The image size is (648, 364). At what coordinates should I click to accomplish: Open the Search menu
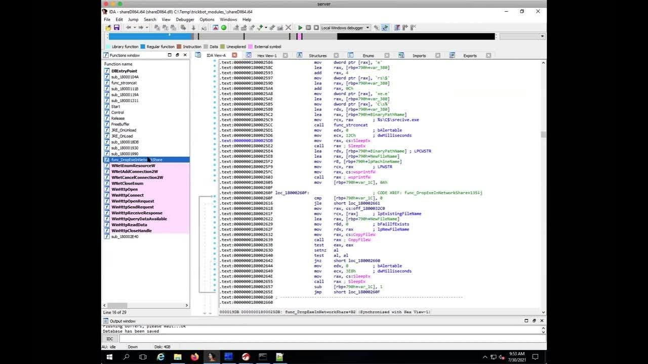pos(150,19)
